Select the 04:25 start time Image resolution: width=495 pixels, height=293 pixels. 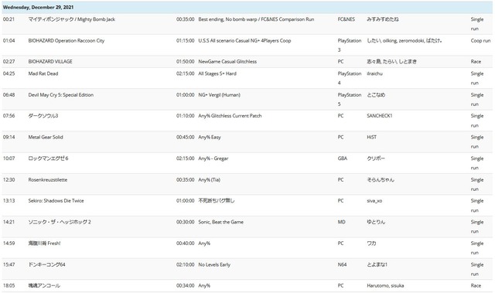click(x=9, y=73)
